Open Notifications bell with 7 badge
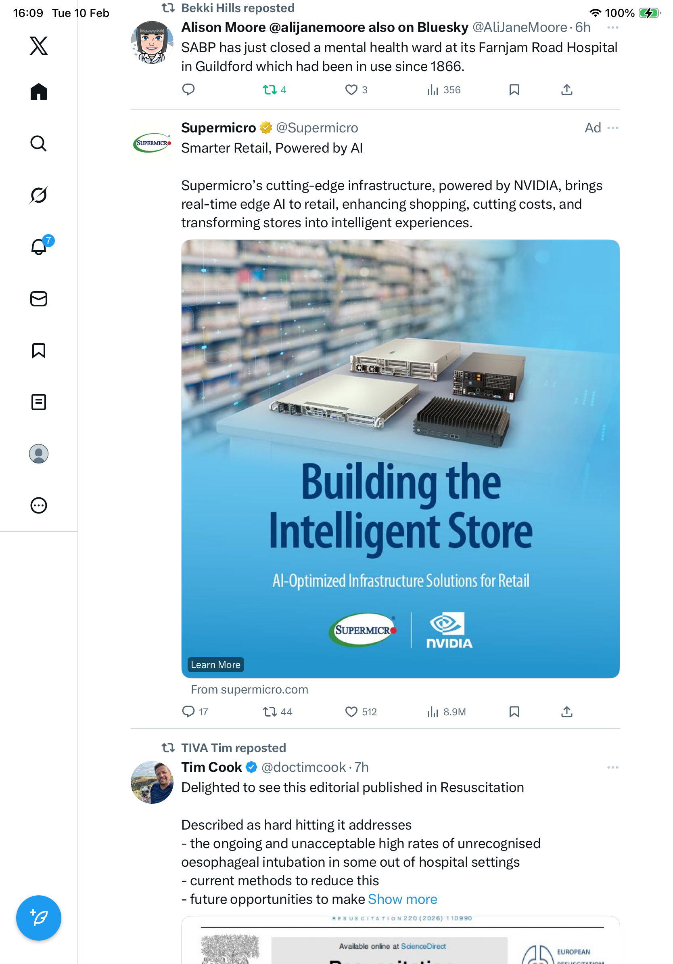This screenshot has width=673, height=964. coord(39,247)
